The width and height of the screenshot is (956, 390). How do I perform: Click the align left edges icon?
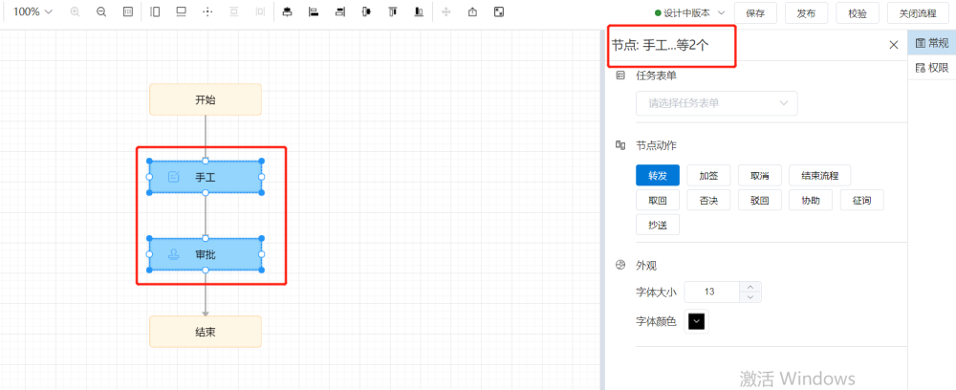tap(313, 12)
